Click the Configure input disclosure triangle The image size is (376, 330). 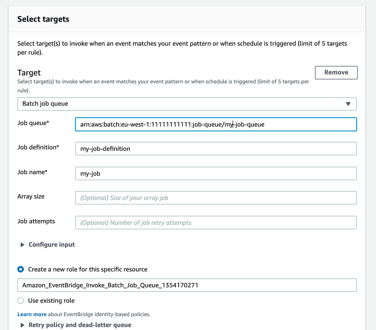(23, 245)
